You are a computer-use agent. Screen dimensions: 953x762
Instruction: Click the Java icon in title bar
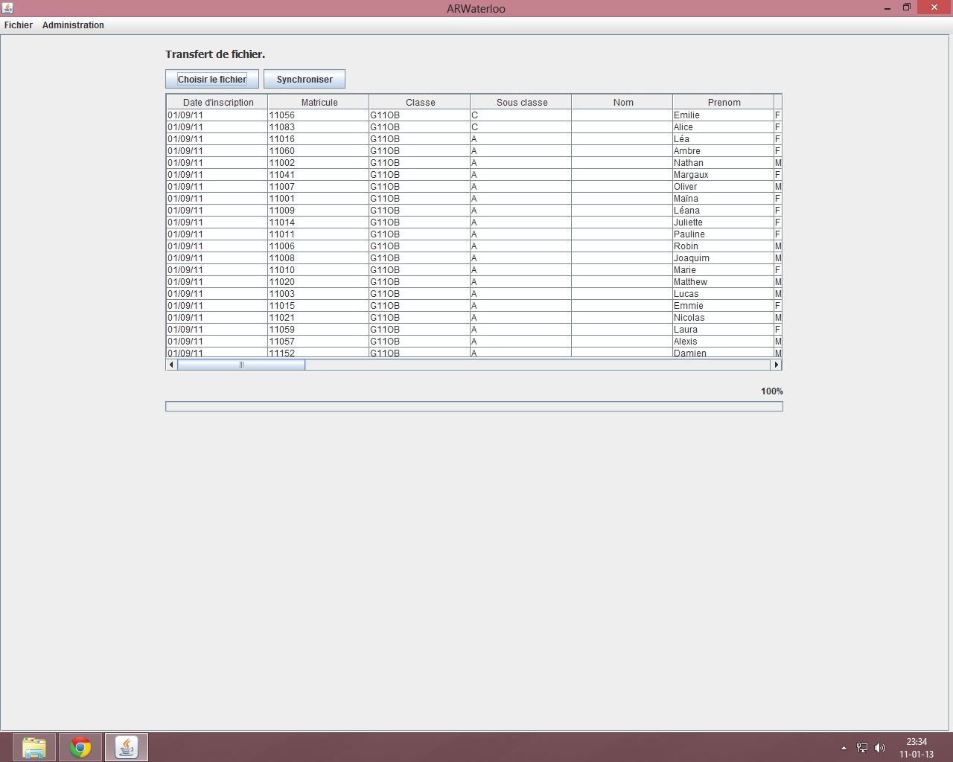(x=7, y=8)
